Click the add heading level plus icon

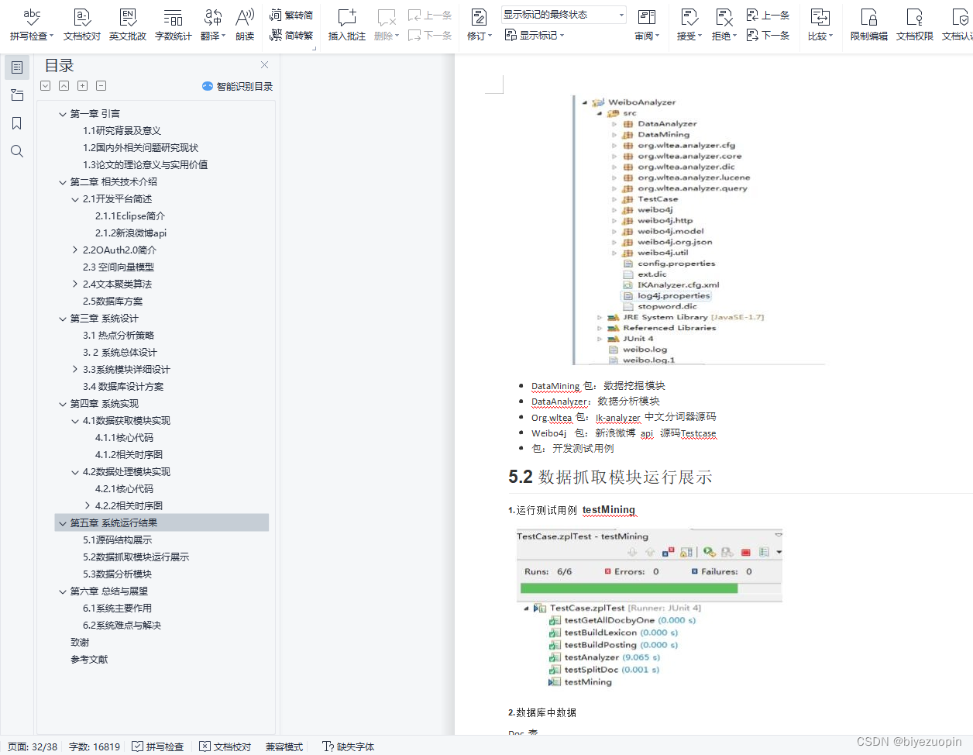pyautogui.click(x=82, y=86)
